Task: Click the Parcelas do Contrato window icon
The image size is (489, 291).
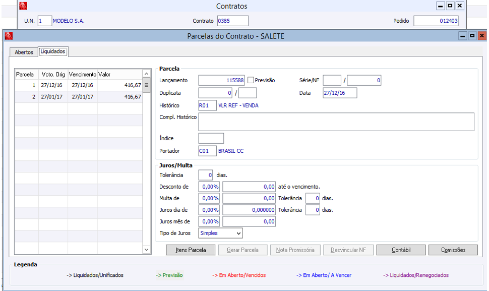Action: 9,36
